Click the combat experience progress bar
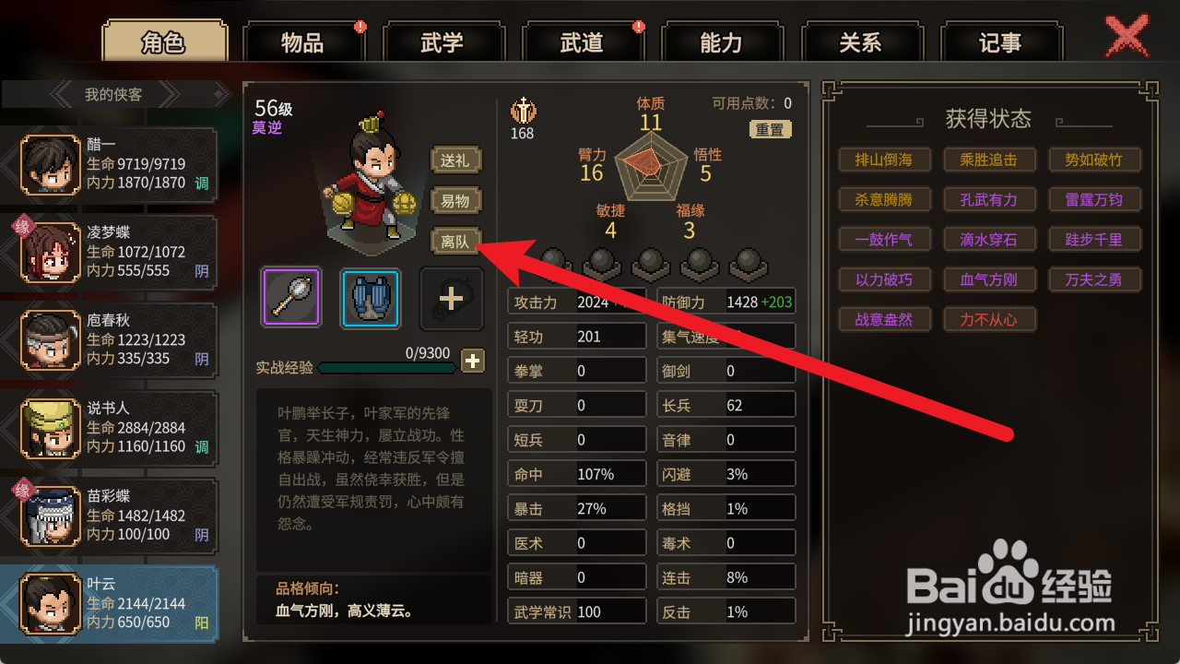1180x664 pixels. (387, 368)
